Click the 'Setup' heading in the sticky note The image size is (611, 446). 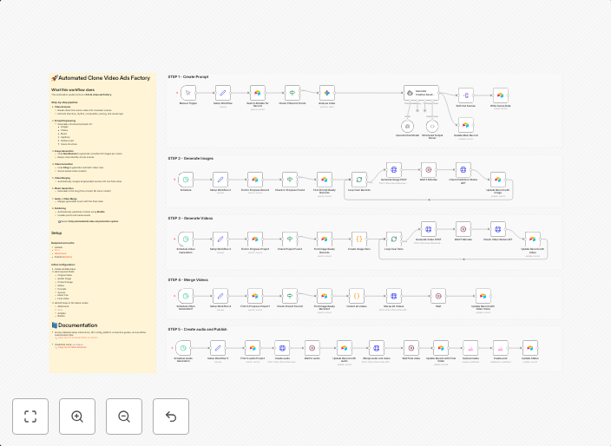point(56,233)
